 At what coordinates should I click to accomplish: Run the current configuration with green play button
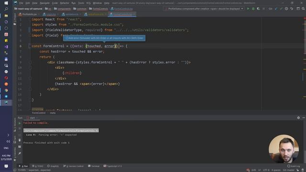pyautogui.click(x=248, y=9)
